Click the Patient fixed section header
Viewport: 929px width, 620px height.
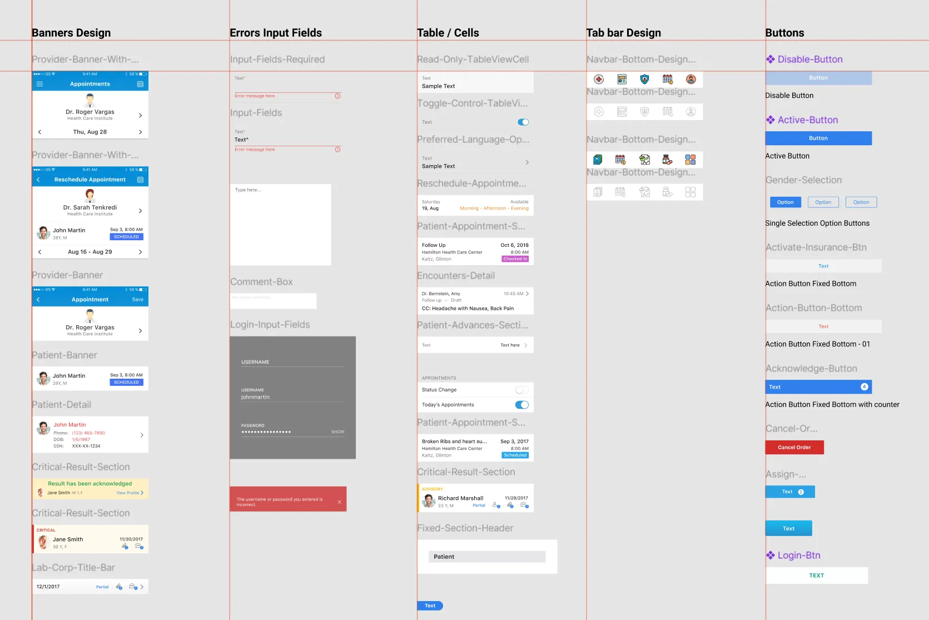(x=487, y=557)
